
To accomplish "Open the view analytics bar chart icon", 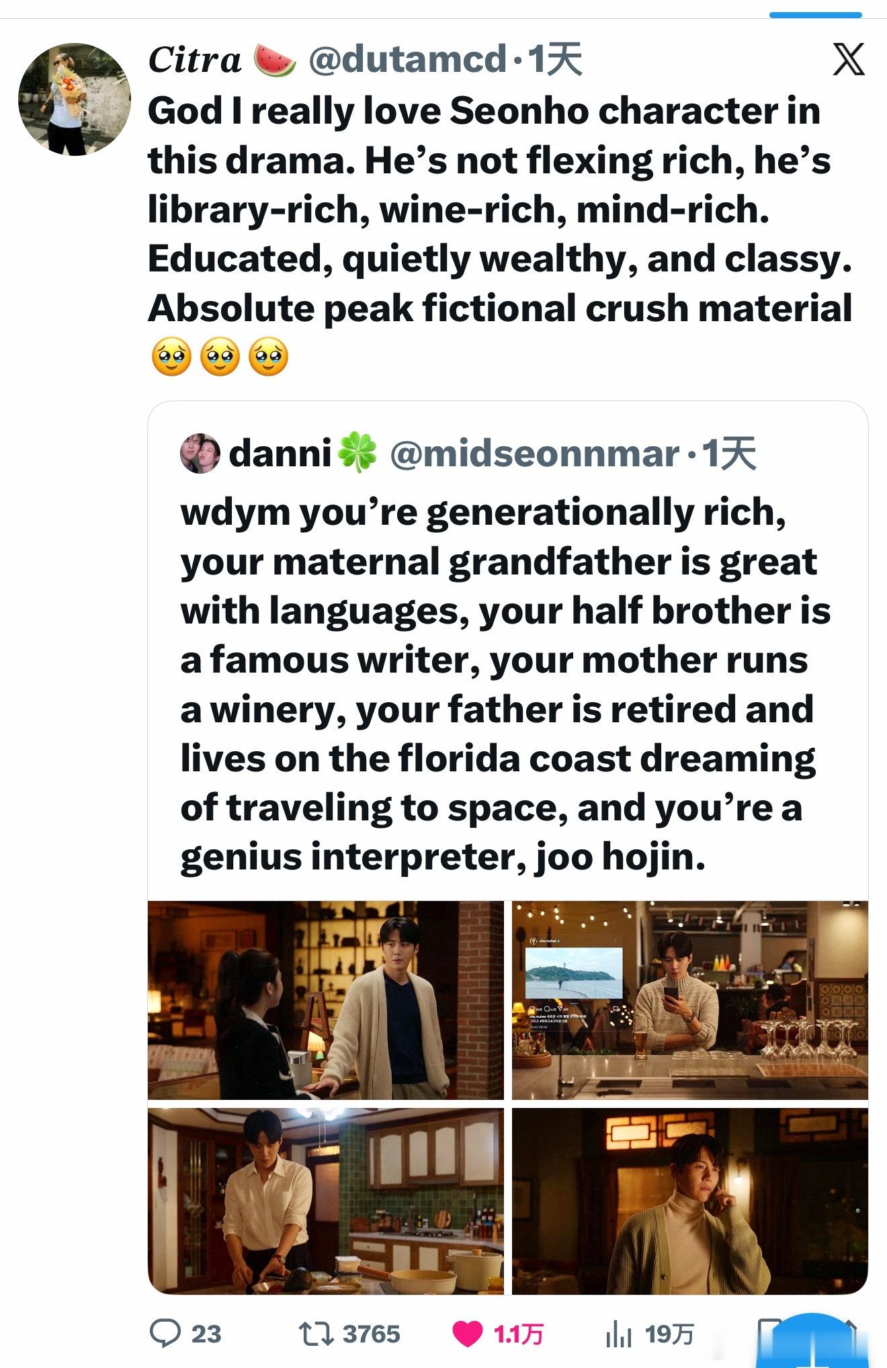I will tap(618, 1334).
